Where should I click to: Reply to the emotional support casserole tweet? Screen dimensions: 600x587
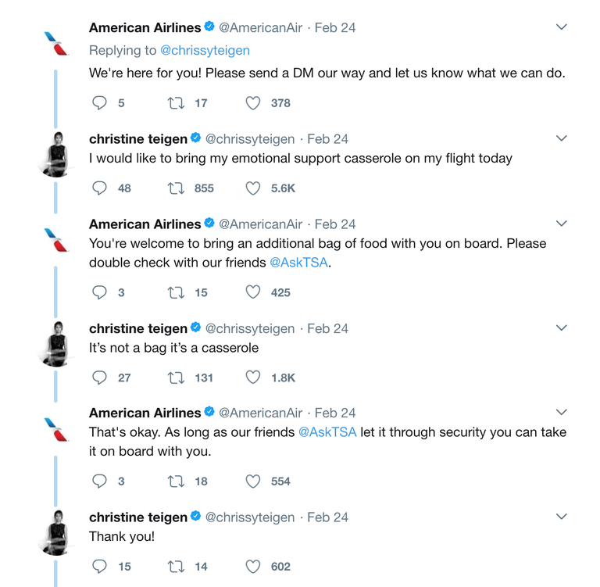point(99,188)
